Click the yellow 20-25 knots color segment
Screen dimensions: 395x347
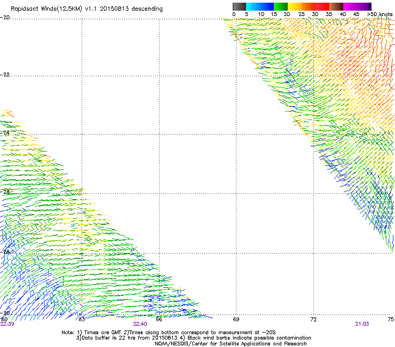click(295, 6)
